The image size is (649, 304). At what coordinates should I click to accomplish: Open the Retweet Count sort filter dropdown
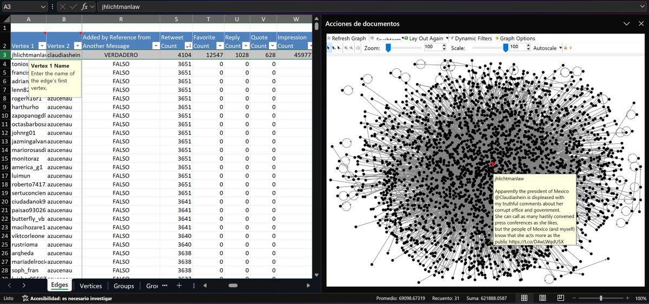pos(188,46)
